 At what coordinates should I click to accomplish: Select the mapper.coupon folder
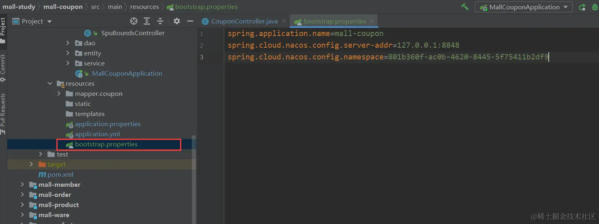tap(99, 94)
